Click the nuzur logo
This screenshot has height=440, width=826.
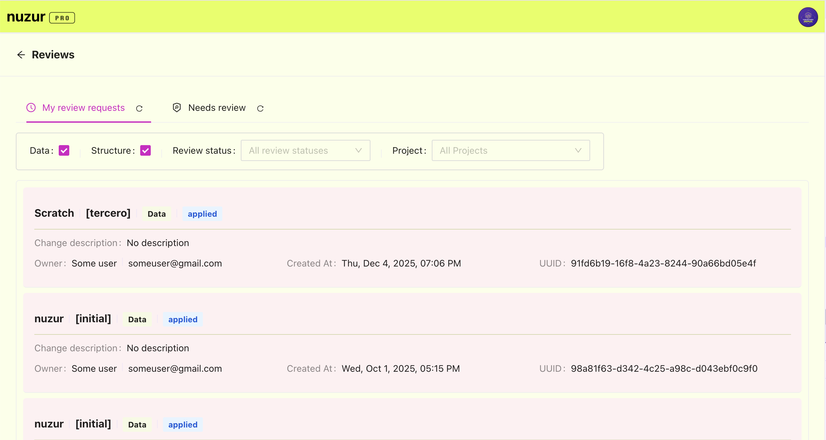click(26, 17)
